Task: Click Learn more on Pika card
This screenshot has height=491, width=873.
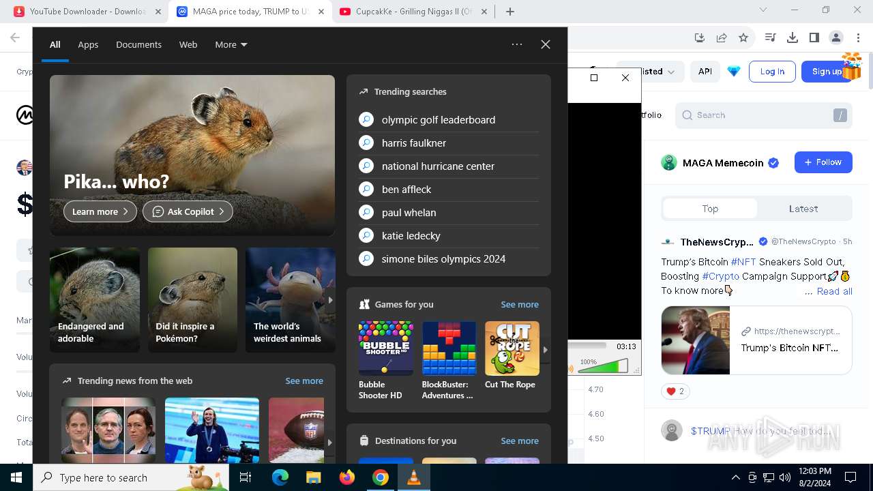Action: [x=100, y=211]
